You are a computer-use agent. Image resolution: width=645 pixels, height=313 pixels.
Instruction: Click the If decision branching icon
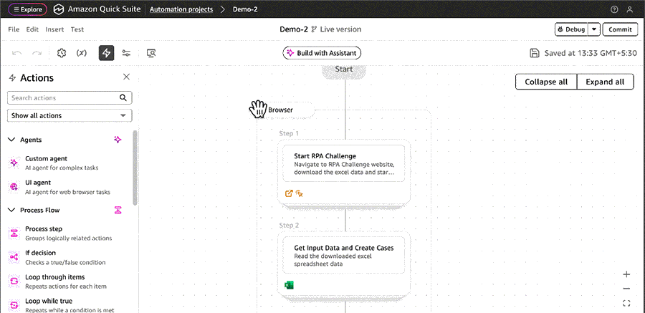(14, 257)
